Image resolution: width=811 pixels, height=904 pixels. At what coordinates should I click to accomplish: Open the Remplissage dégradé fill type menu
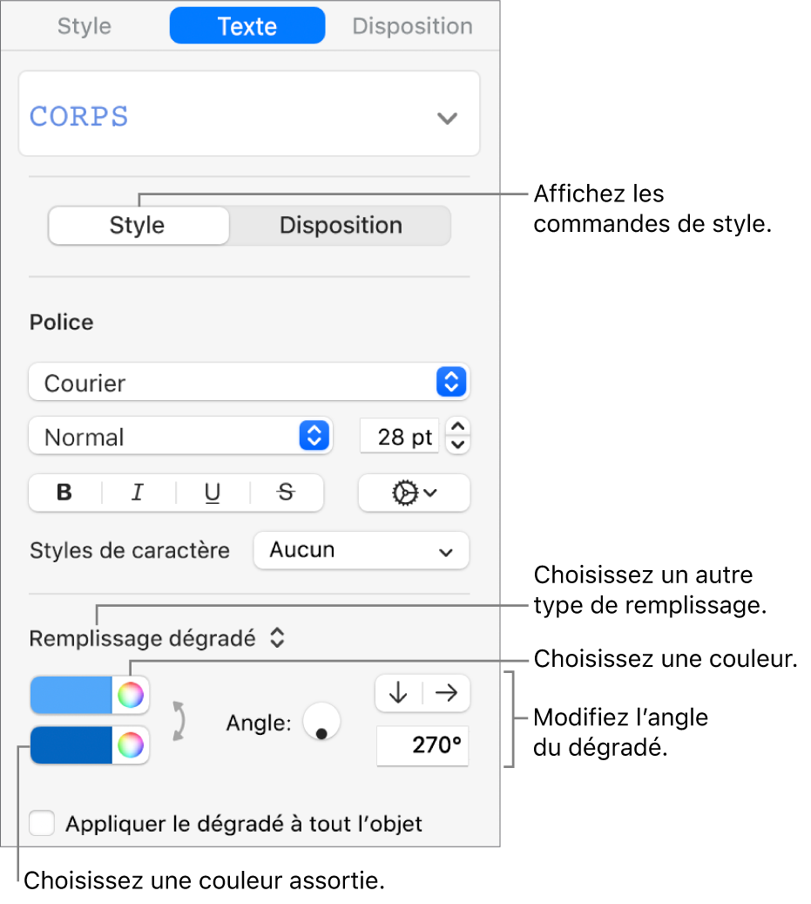[157, 639]
